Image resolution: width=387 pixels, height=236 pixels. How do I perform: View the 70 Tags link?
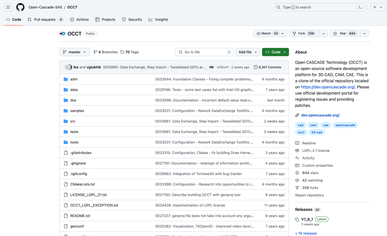[x=130, y=52]
